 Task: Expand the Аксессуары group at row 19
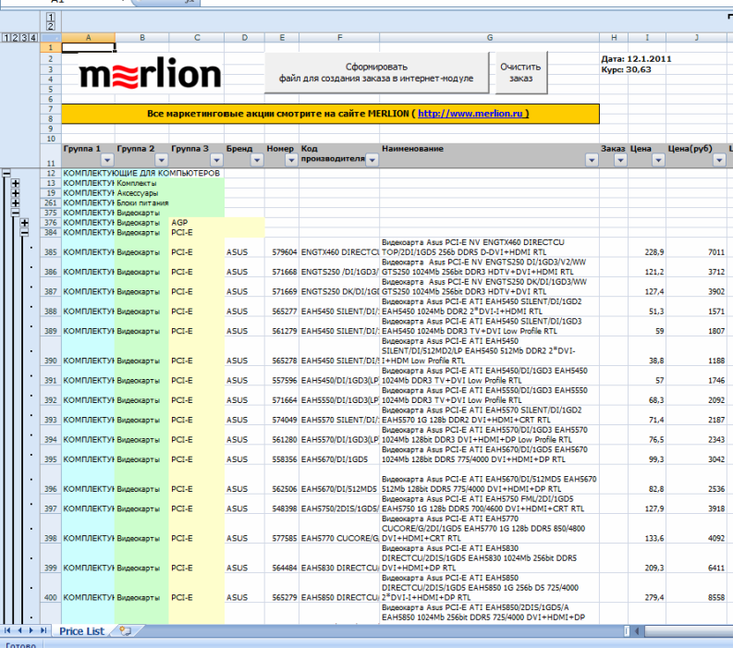coord(16,193)
